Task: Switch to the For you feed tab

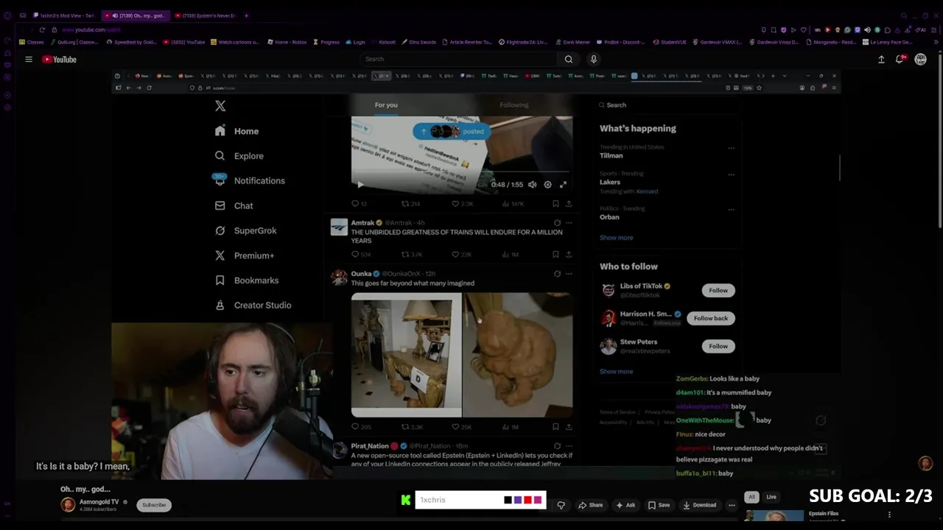Action: pyautogui.click(x=386, y=105)
